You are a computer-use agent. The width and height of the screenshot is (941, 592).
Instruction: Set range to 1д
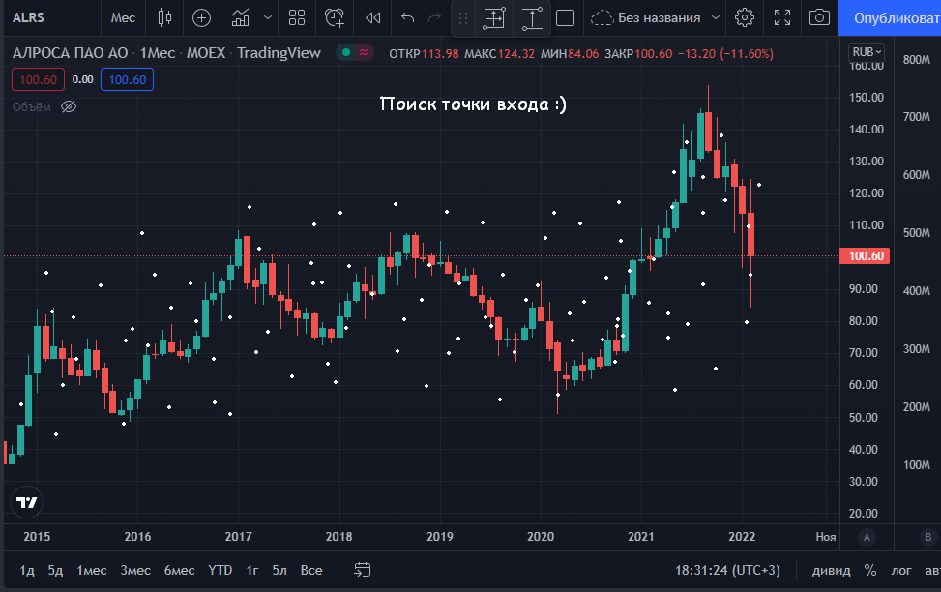[27, 570]
